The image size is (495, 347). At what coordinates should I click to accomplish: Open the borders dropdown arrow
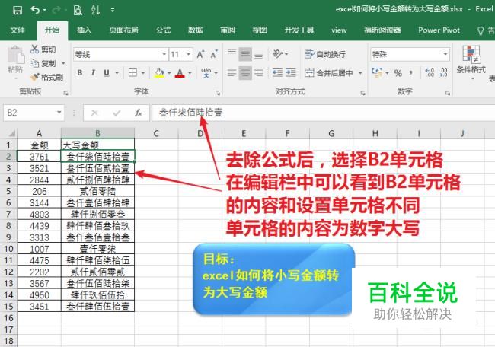[x=143, y=73]
